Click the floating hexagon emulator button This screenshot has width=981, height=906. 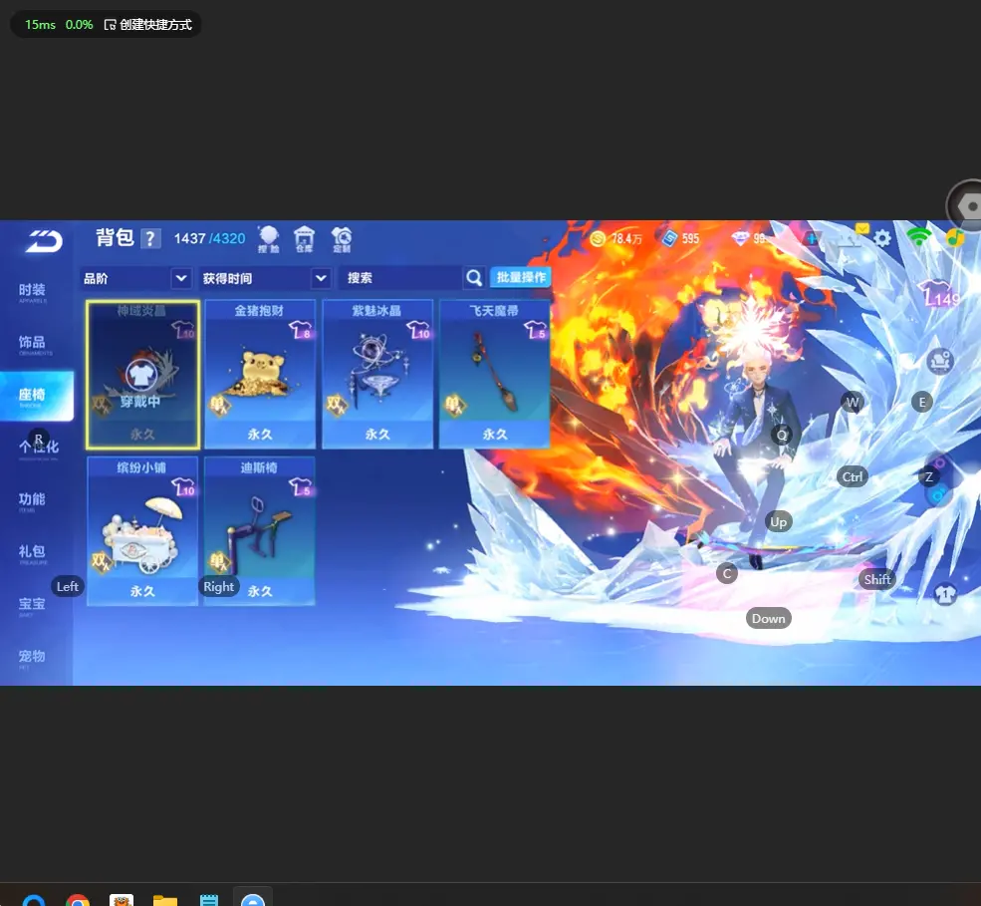[x=967, y=205]
